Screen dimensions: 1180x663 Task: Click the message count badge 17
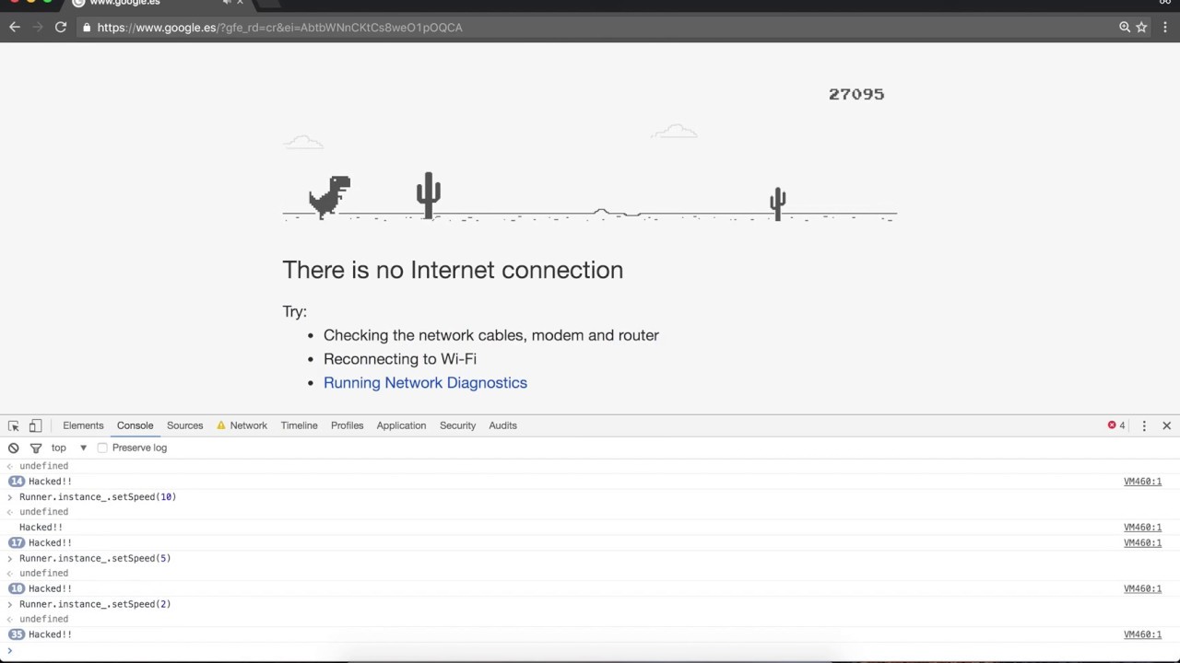[x=17, y=543]
